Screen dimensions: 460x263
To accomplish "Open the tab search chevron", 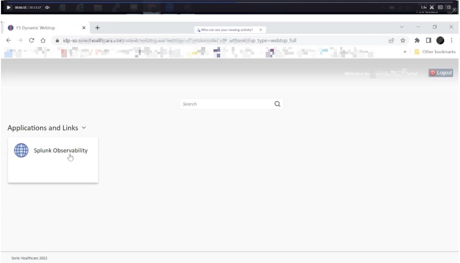I will pos(402,27).
